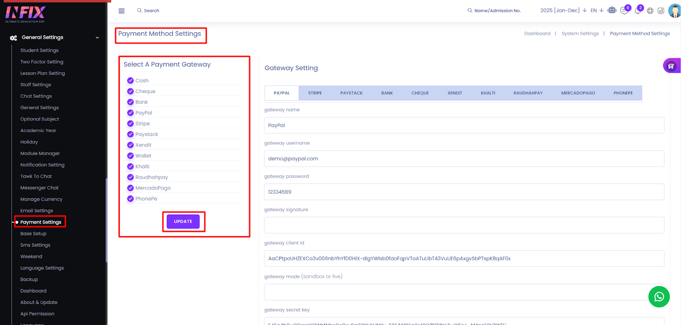Switch to the STRIPE tab

click(315, 93)
